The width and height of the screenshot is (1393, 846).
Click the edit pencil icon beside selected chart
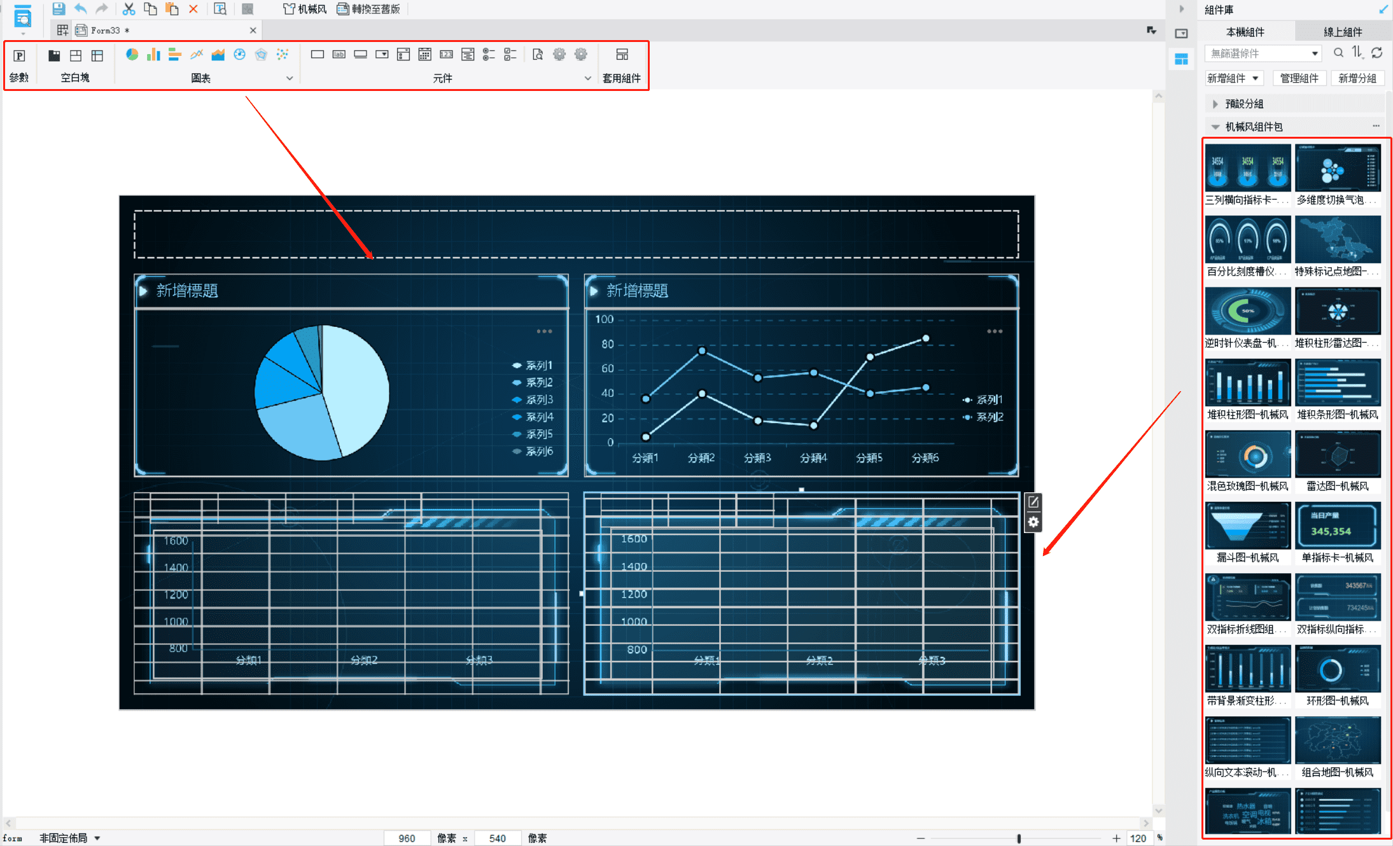click(1033, 502)
